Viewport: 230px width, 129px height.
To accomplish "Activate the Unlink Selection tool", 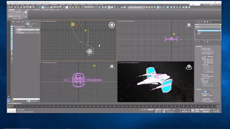I will (x=18, y=7).
